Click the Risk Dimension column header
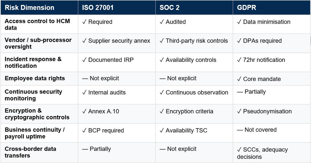Viewport: 311px width, 163px height. click(39, 8)
